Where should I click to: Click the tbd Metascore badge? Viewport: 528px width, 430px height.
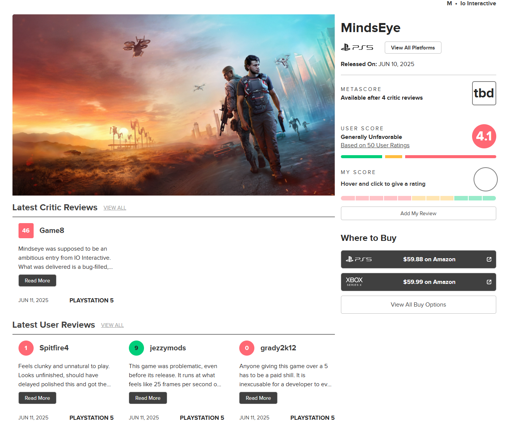484,93
